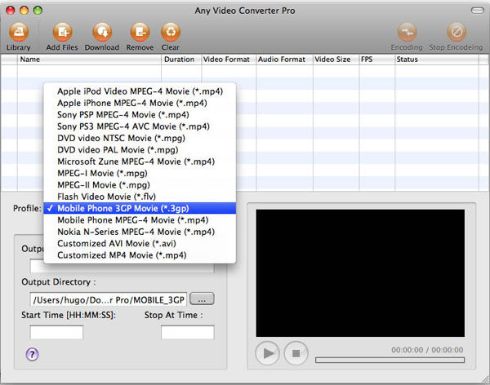The image size is (490, 385).
Task: Click the preview progress bar
Action: pos(390,360)
